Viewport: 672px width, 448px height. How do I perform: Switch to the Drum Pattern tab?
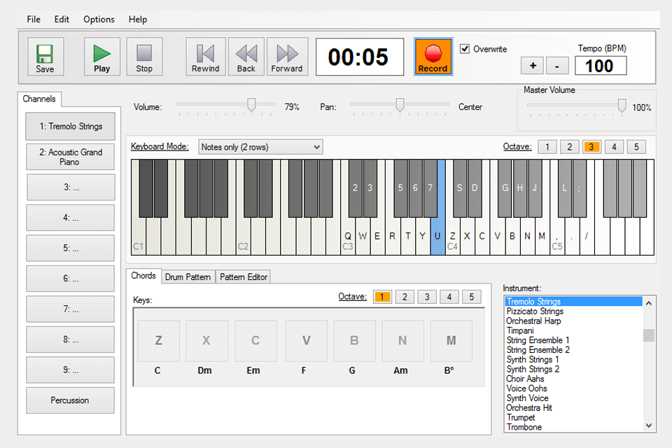(188, 277)
